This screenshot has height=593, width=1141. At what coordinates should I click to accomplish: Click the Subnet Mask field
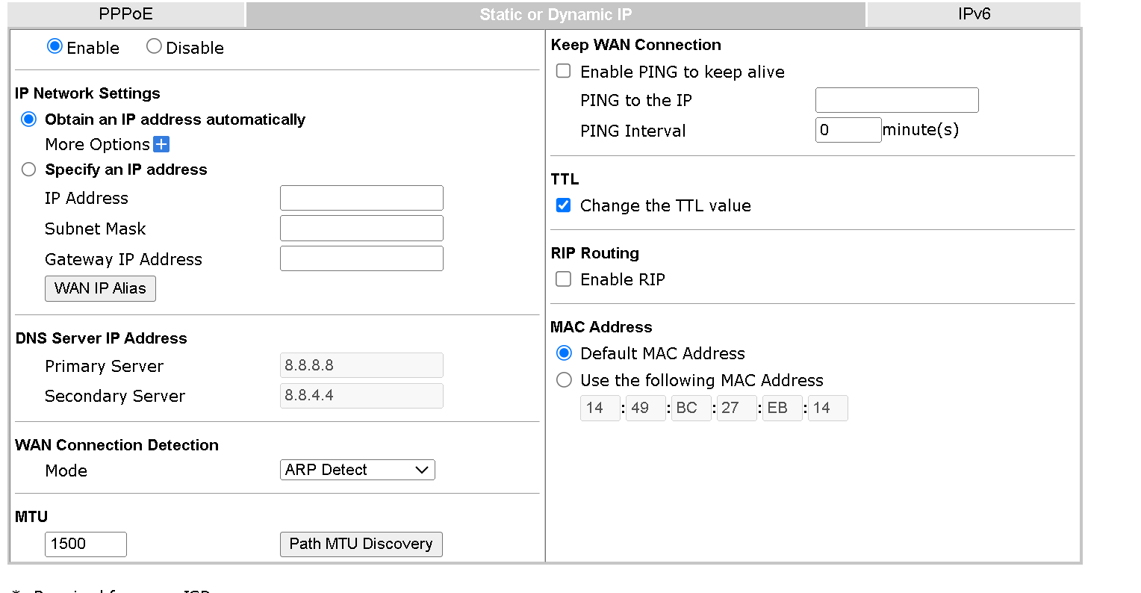tap(361, 228)
